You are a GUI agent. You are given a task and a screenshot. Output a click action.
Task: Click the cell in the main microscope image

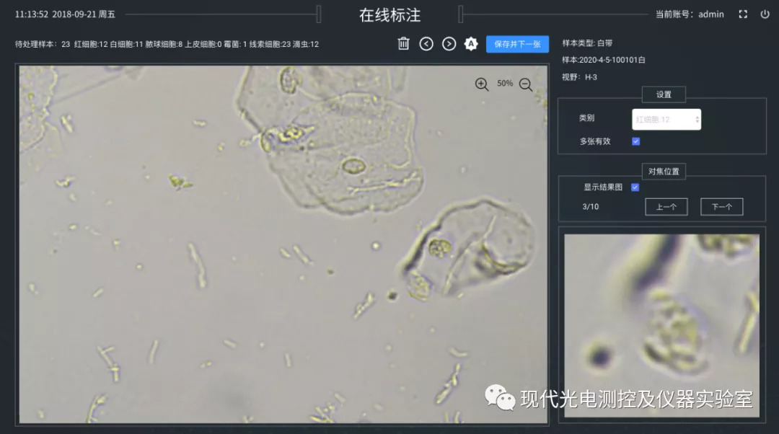(353, 166)
